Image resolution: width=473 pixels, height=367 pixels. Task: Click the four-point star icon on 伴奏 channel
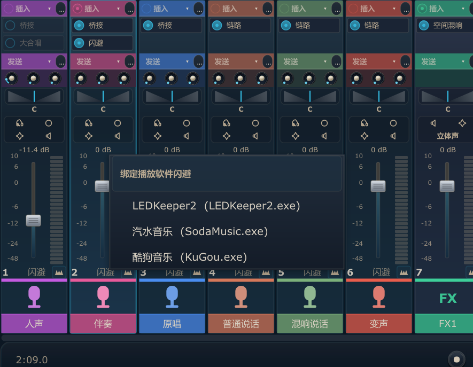click(x=89, y=136)
